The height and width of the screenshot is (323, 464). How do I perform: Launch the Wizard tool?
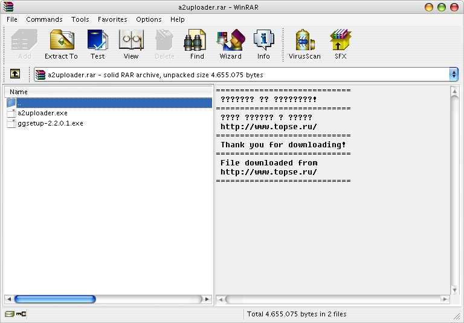pos(231,44)
